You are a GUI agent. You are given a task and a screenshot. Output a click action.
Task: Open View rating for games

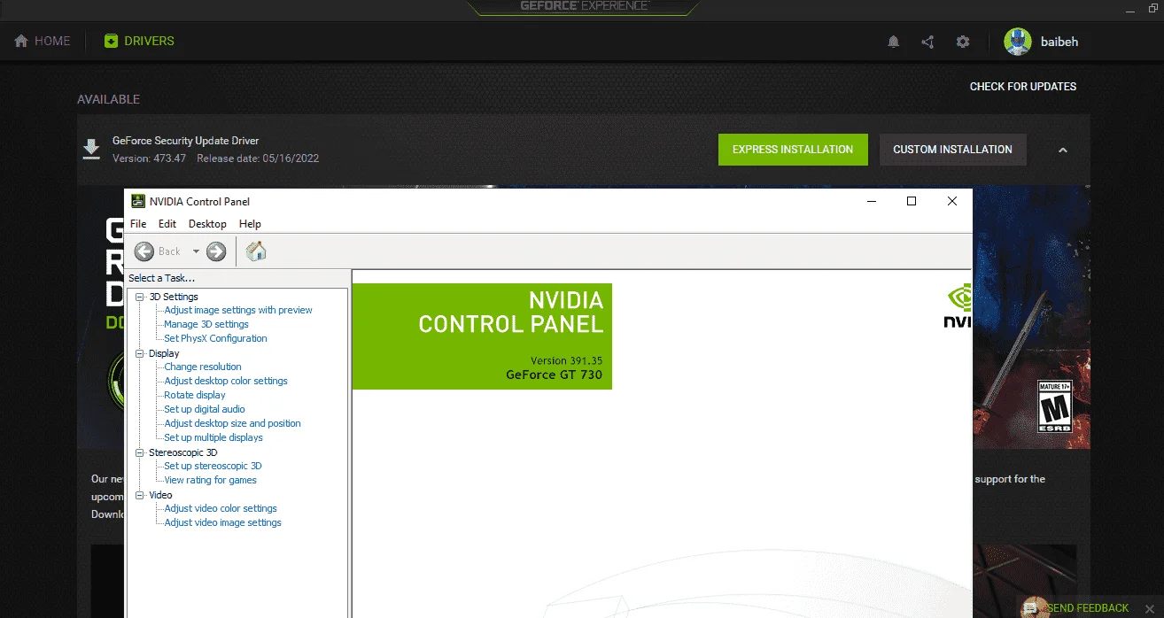click(210, 480)
